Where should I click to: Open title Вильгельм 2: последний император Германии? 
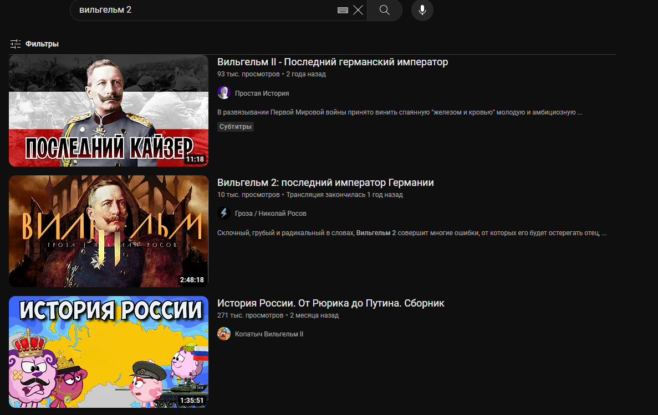(x=325, y=183)
